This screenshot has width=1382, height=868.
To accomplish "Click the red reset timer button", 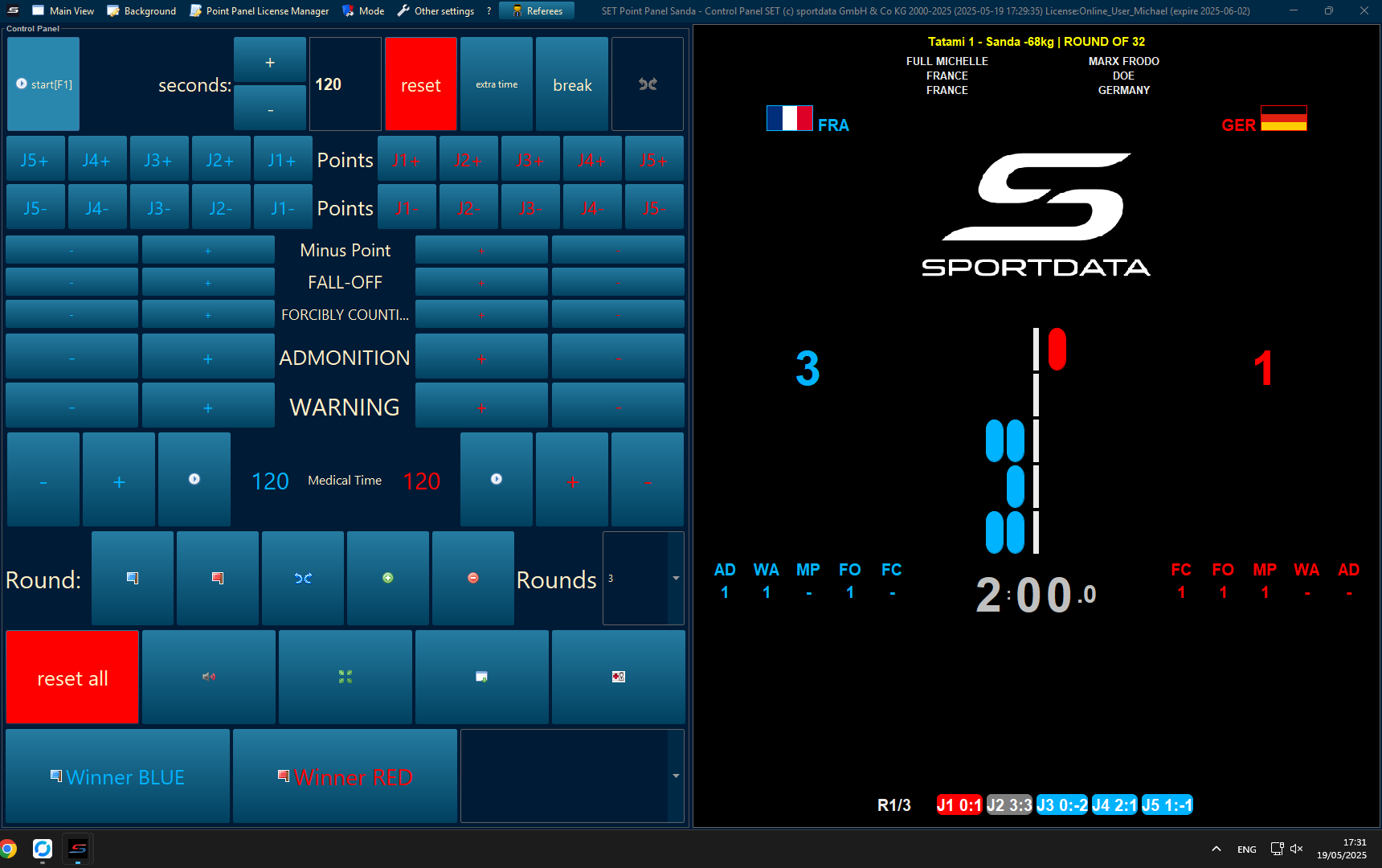I will 421,84.
